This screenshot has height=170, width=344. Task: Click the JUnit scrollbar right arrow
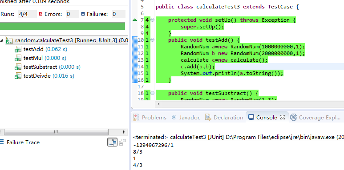click(x=124, y=132)
